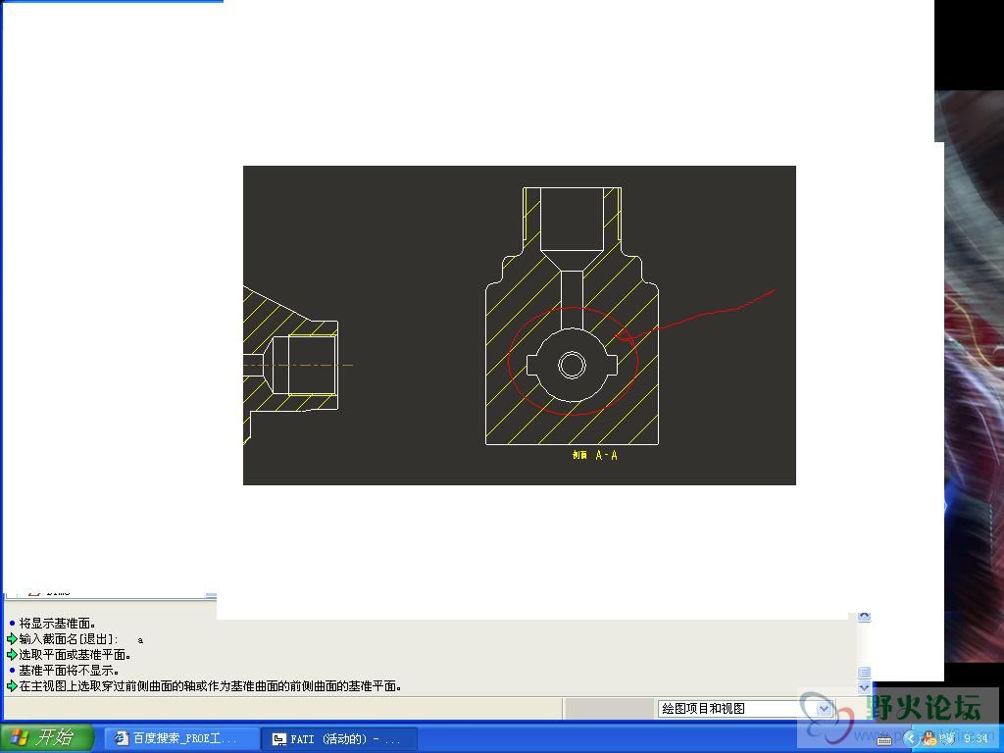
Task: Click the keyboard icon in system tray
Action: tap(884, 740)
